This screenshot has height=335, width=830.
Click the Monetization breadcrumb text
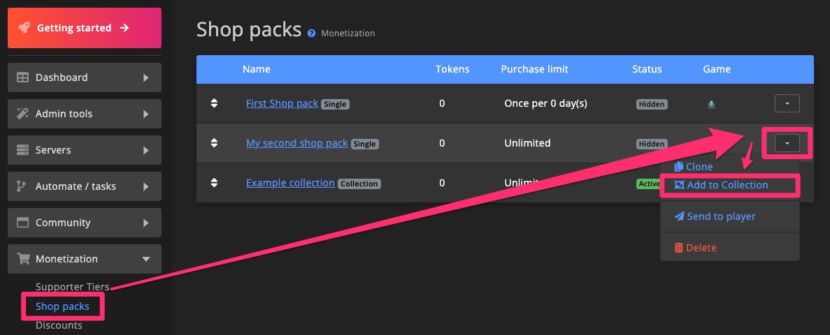(x=348, y=33)
